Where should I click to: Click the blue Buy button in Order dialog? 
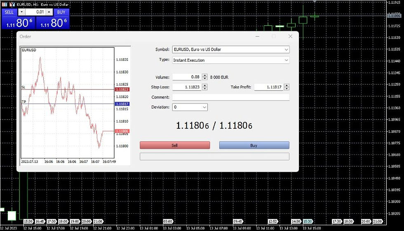[254, 145]
